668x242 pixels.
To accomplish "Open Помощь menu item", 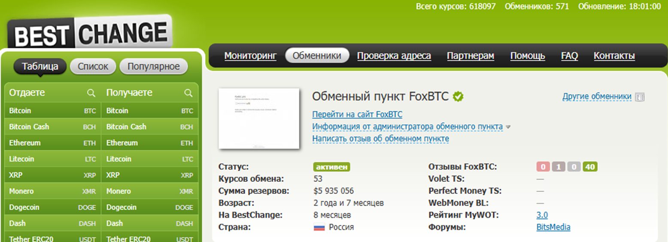I will click(528, 56).
